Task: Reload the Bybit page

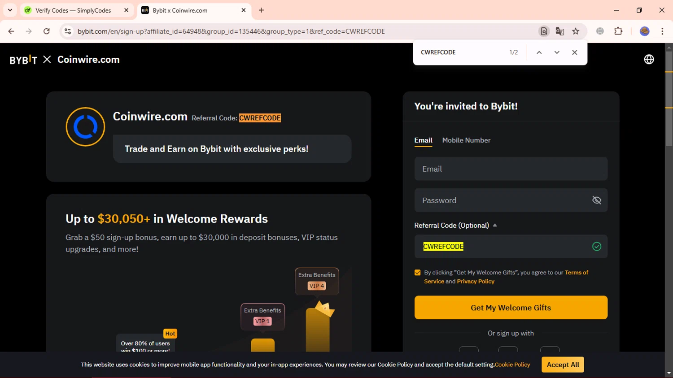Action: point(47,31)
